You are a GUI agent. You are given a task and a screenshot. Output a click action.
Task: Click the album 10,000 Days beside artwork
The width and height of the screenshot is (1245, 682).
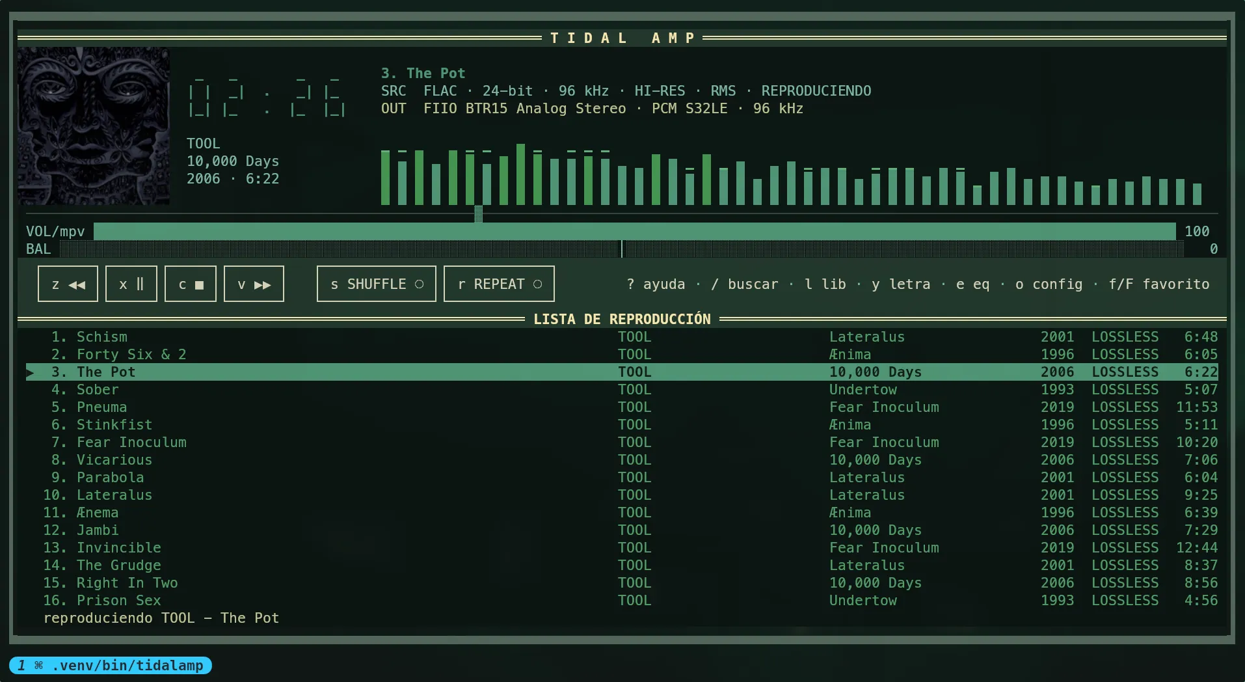pos(233,161)
